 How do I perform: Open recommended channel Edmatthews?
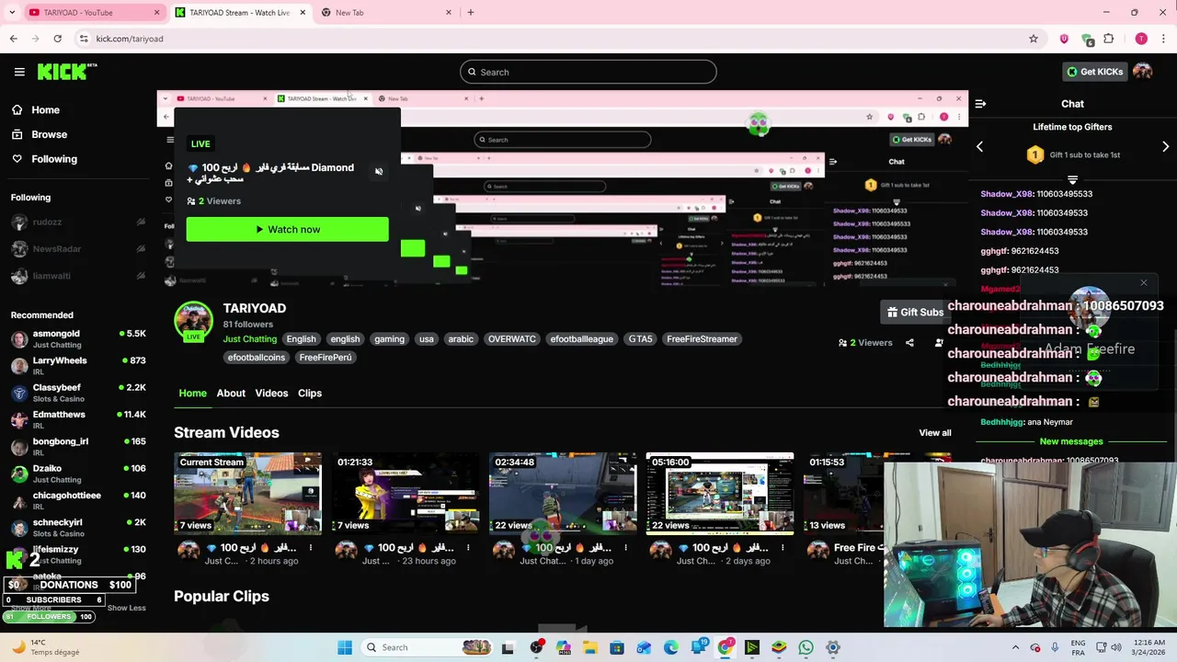(x=78, y=420)
